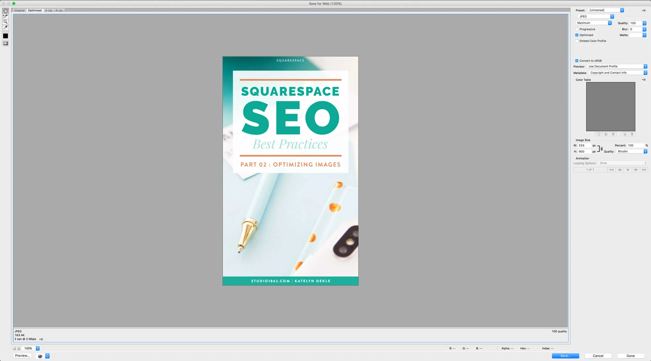Toggle slices visibility icon
The width and height of the screenshot is (651, 361).
[x=5, y=43]
